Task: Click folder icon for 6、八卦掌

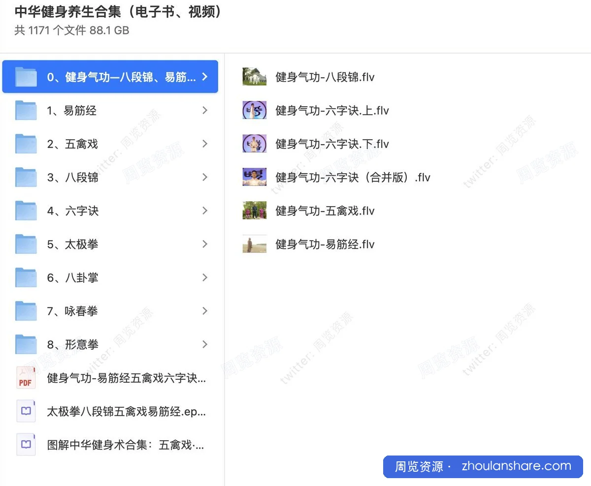Action: point(26,278)
